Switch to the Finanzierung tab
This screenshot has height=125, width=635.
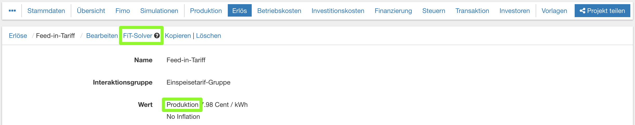(393, 11)
